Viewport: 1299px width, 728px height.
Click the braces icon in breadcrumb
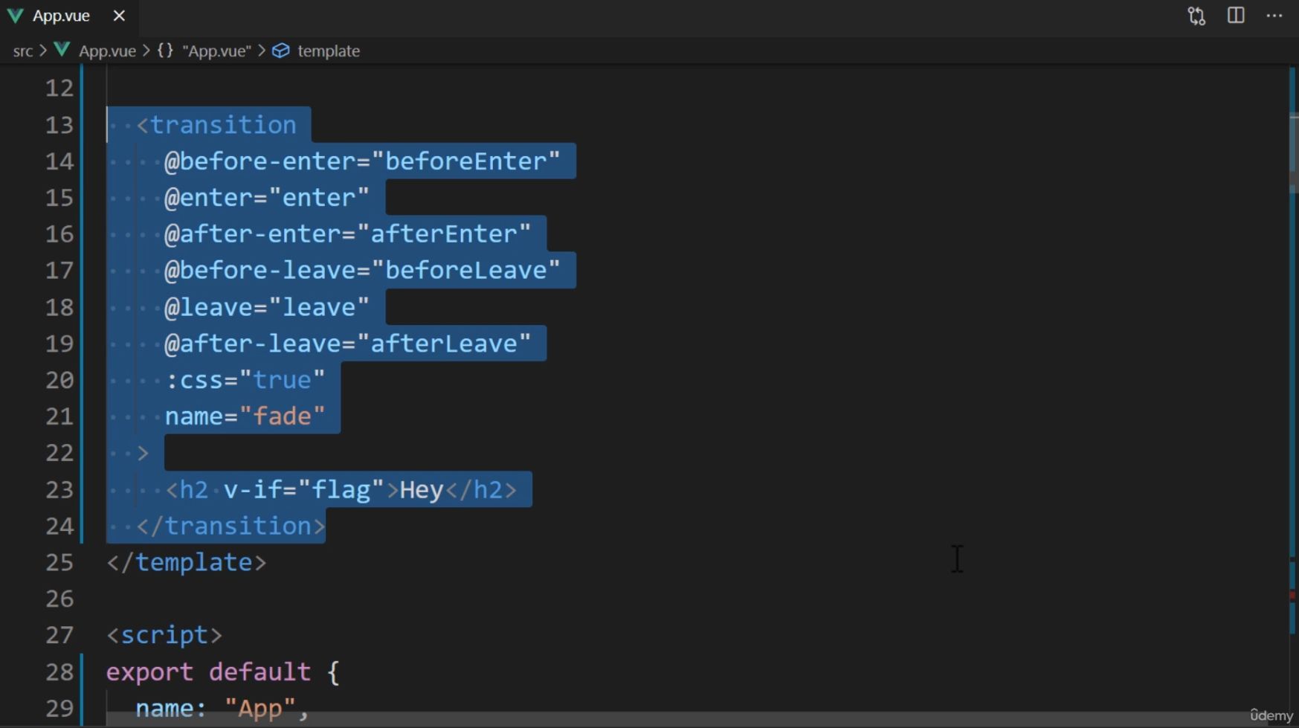[165, 50]
